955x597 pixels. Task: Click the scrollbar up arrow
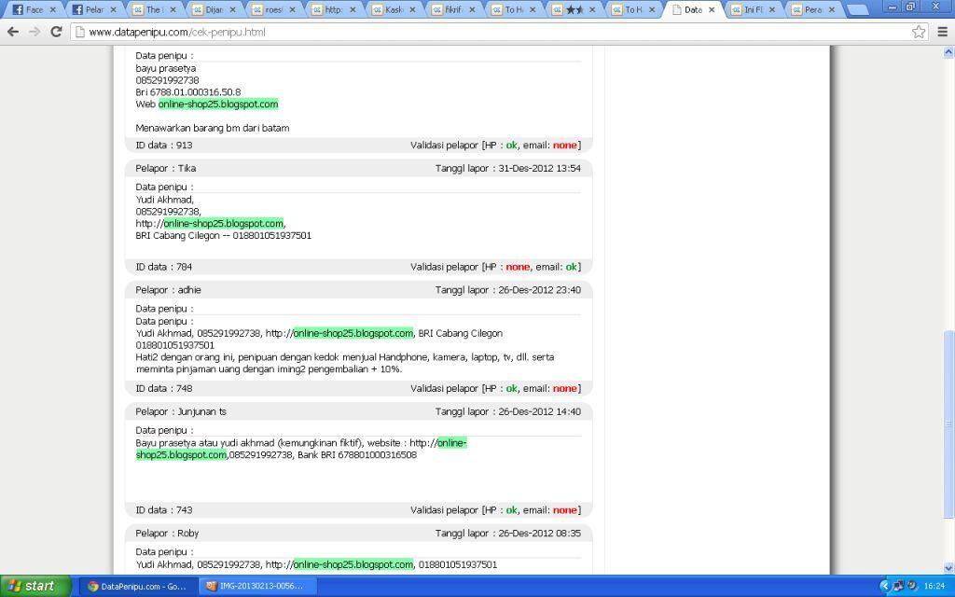tap(948, 52)
